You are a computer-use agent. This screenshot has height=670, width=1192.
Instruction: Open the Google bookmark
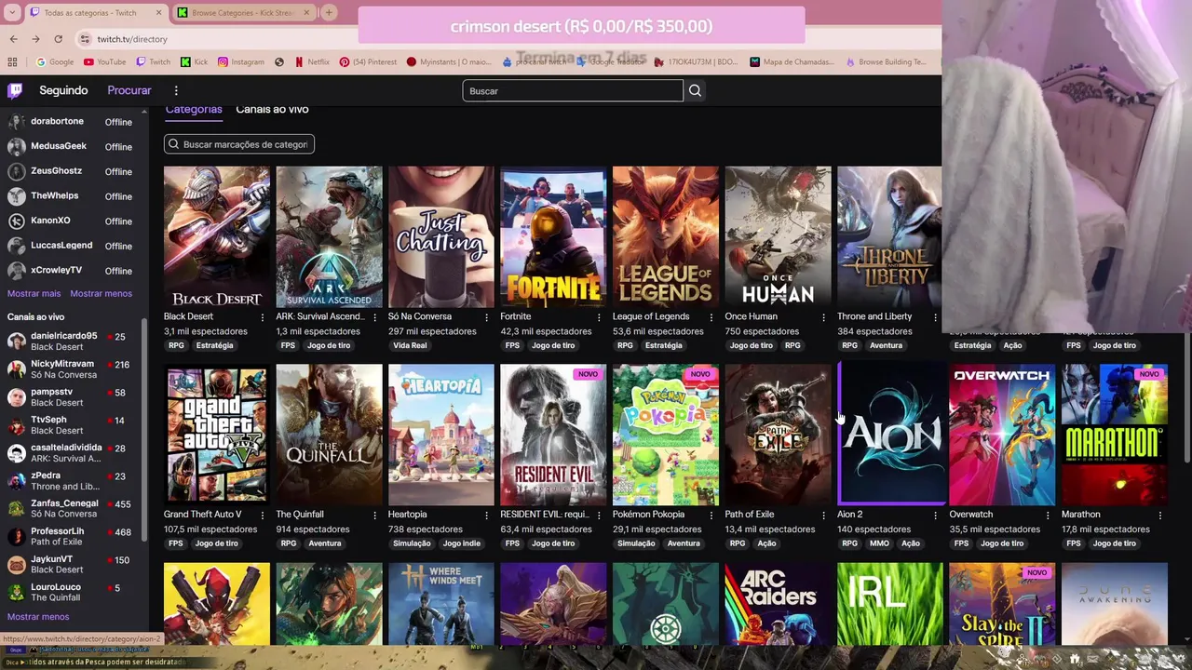(x=54, y=62)
